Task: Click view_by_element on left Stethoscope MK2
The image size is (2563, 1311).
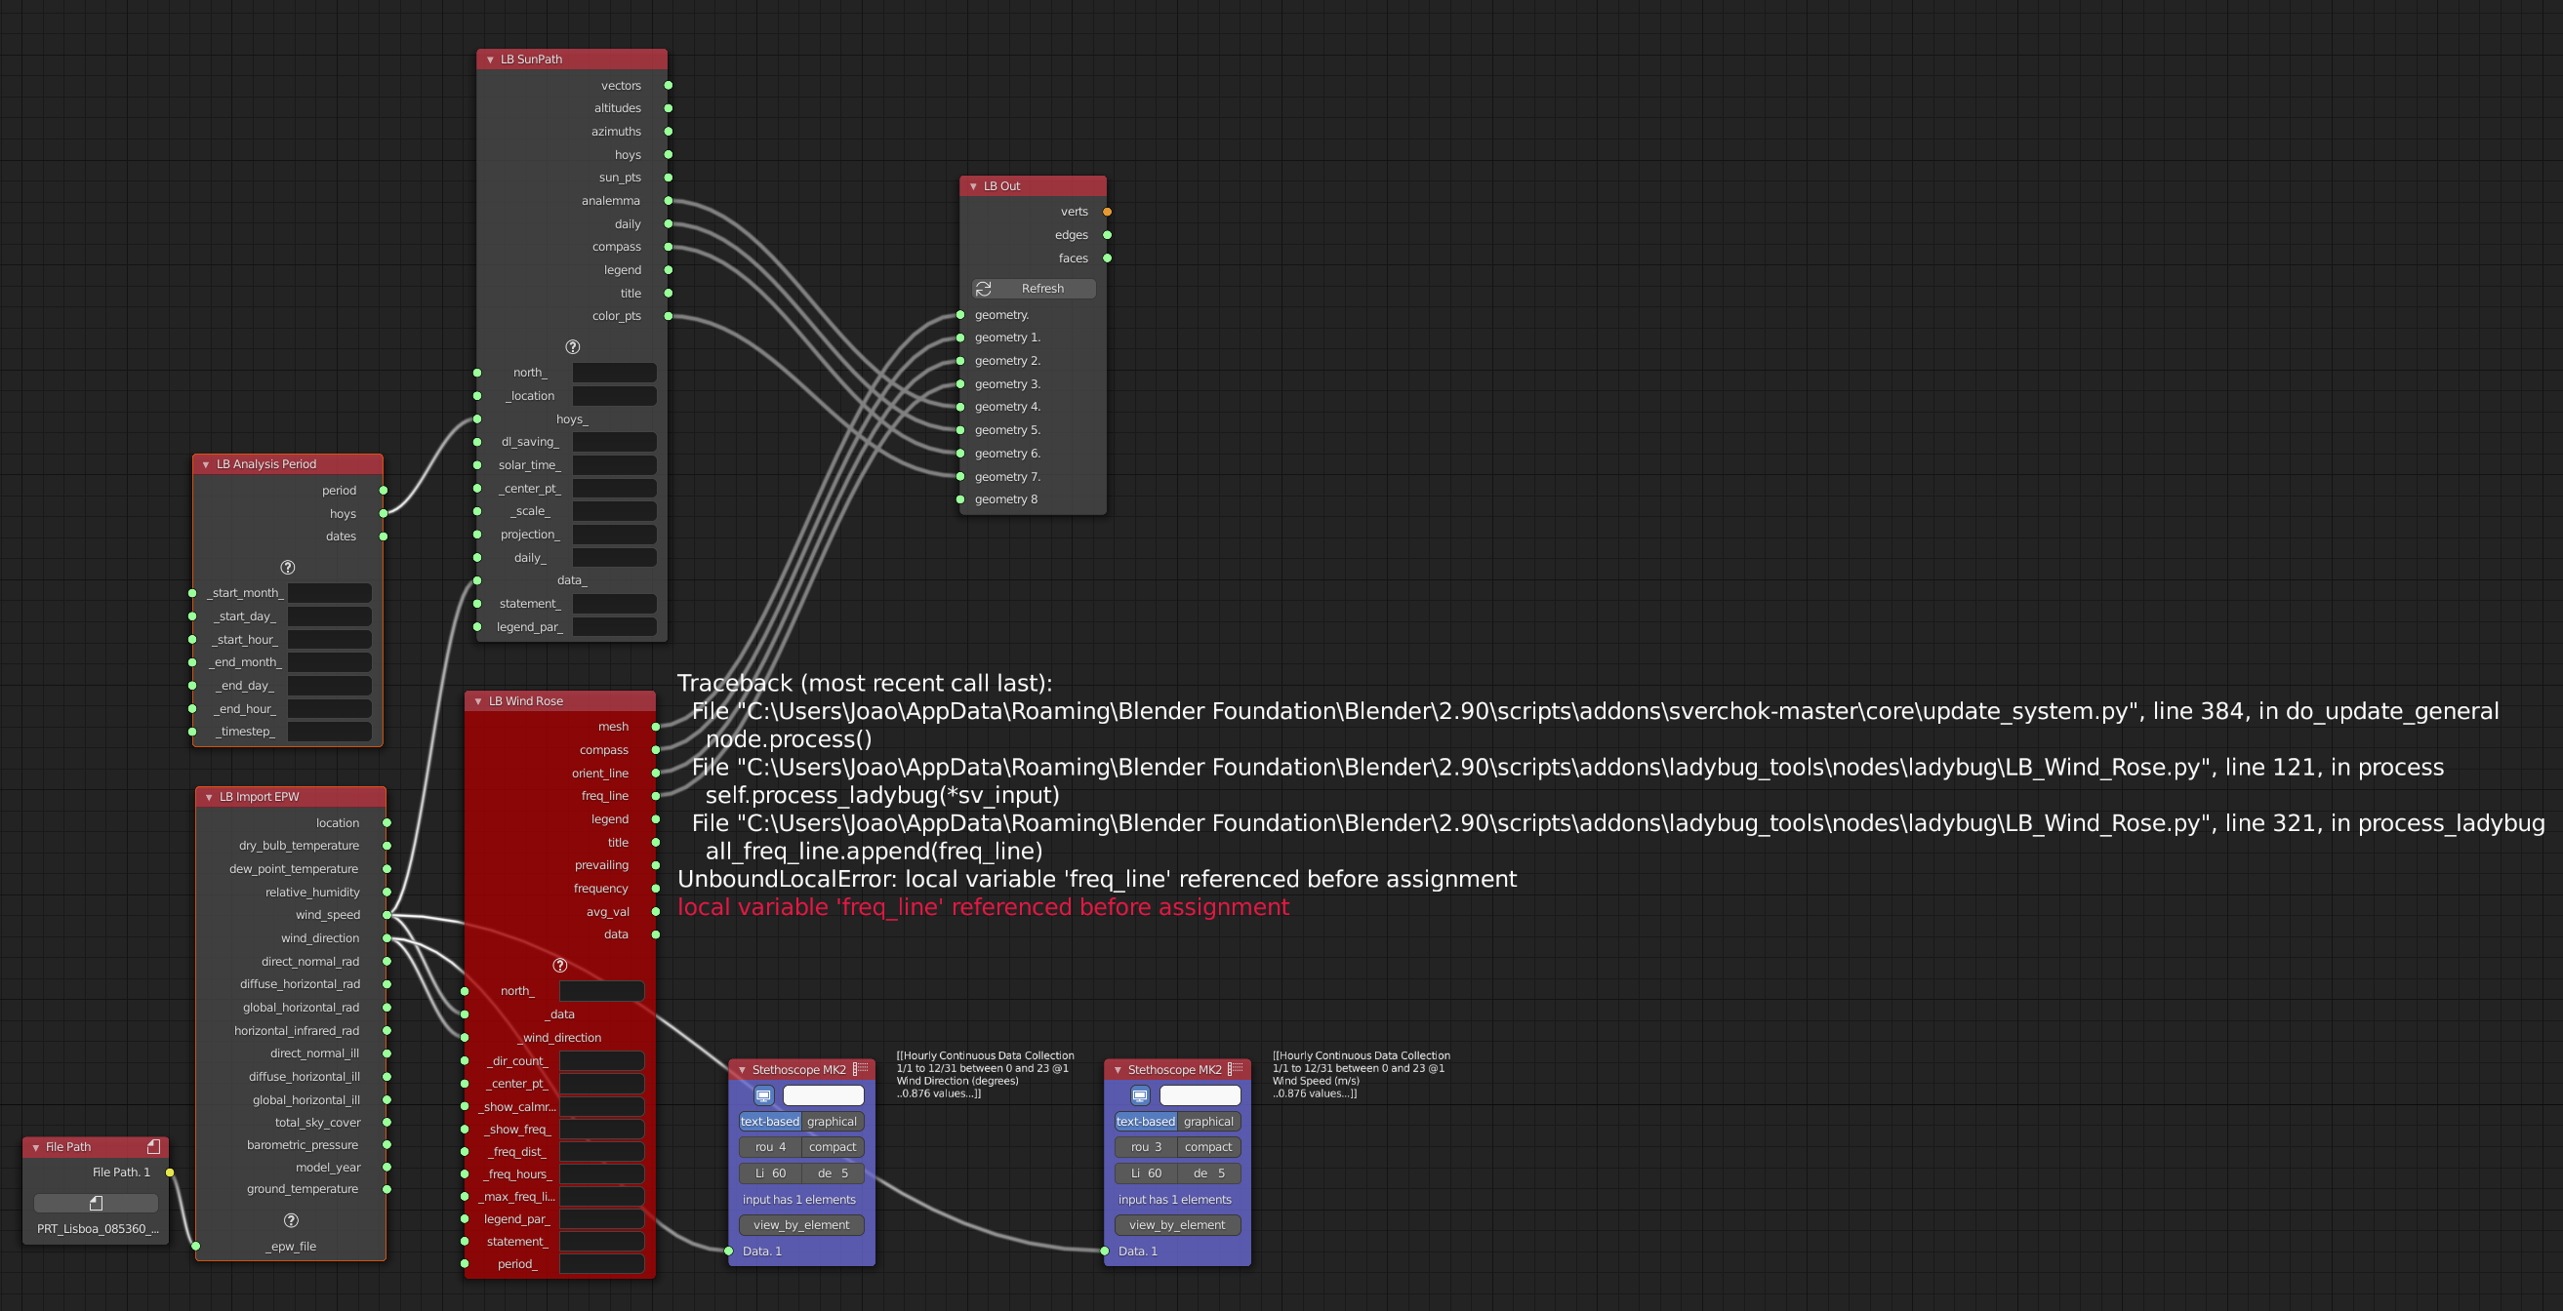Action: click(x=800, y=1224)
